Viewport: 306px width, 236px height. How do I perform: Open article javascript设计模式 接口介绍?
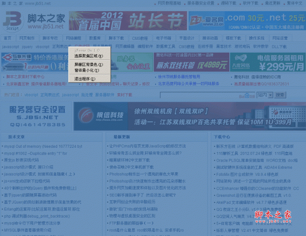[29, 167]
